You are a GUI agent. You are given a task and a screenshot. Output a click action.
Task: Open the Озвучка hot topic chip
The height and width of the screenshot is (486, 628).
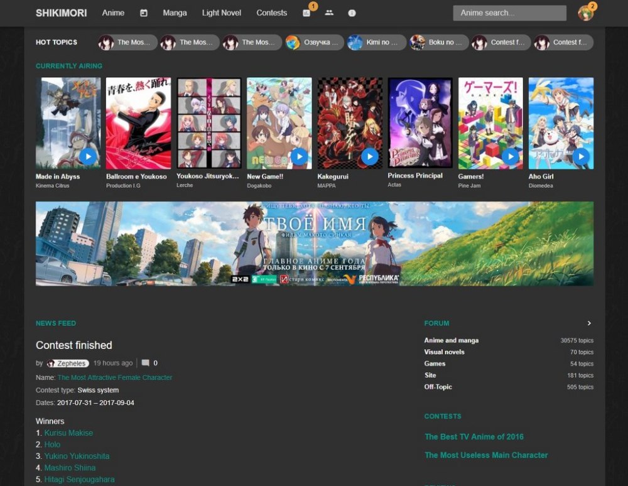[x=315, y=42]
